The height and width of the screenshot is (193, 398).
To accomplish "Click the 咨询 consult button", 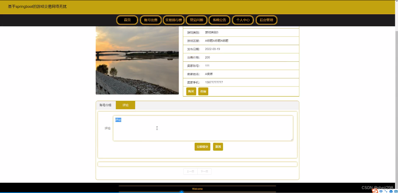I will pyautogui.click(x=203, y=91).
